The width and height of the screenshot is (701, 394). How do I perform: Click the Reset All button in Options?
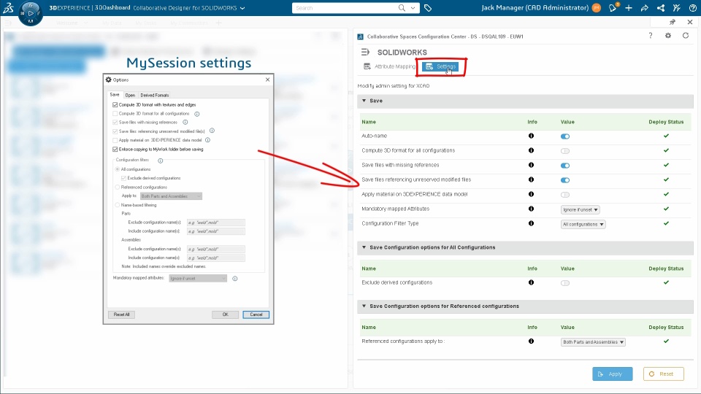122,314
